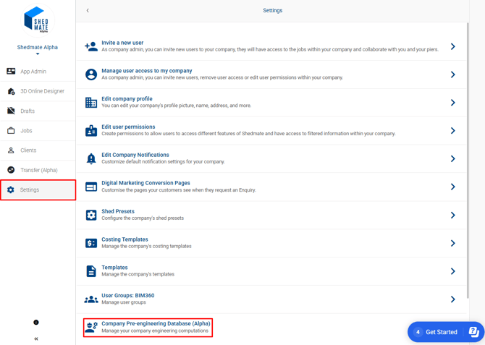Click 'Manage your company engineering computations' text
This screenshot has width=485, height=345.
pos(155,331)
